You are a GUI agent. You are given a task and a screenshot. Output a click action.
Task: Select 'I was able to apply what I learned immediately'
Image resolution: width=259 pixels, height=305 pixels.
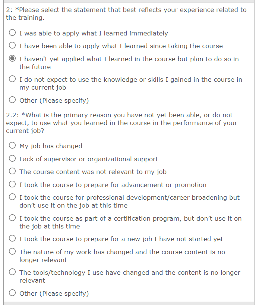point(12,33)
